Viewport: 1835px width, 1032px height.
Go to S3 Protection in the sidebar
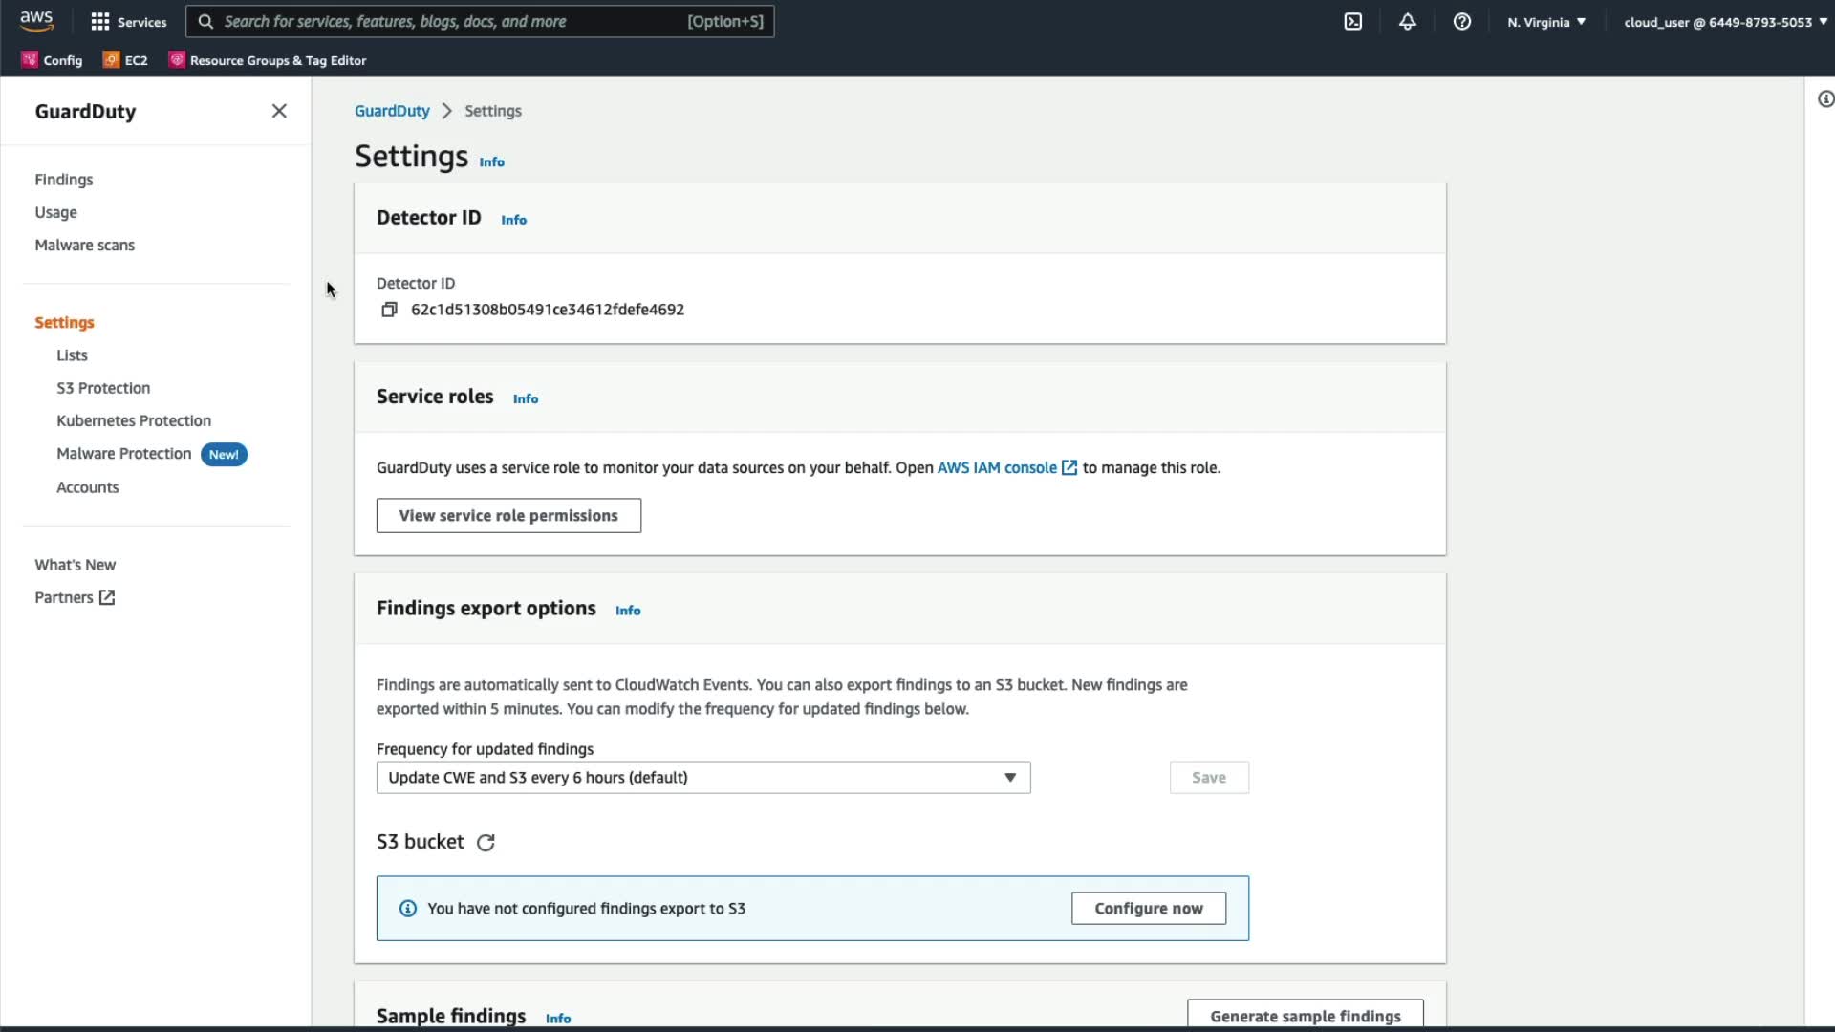point(103,388)
